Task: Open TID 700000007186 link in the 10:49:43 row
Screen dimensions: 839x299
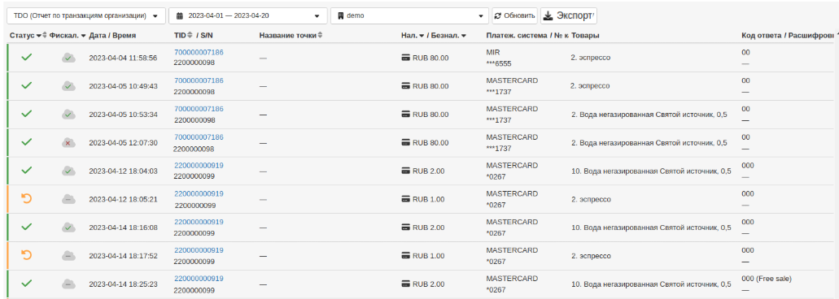Action: [199, 80]
